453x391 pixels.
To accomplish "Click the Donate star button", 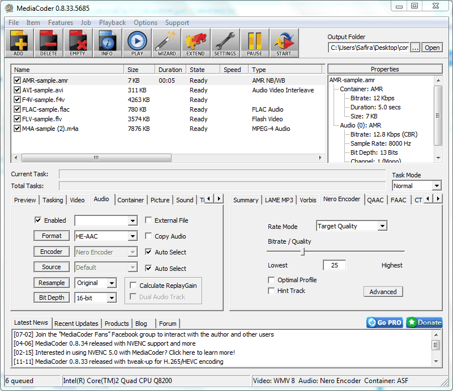I will tap(424, 322).
